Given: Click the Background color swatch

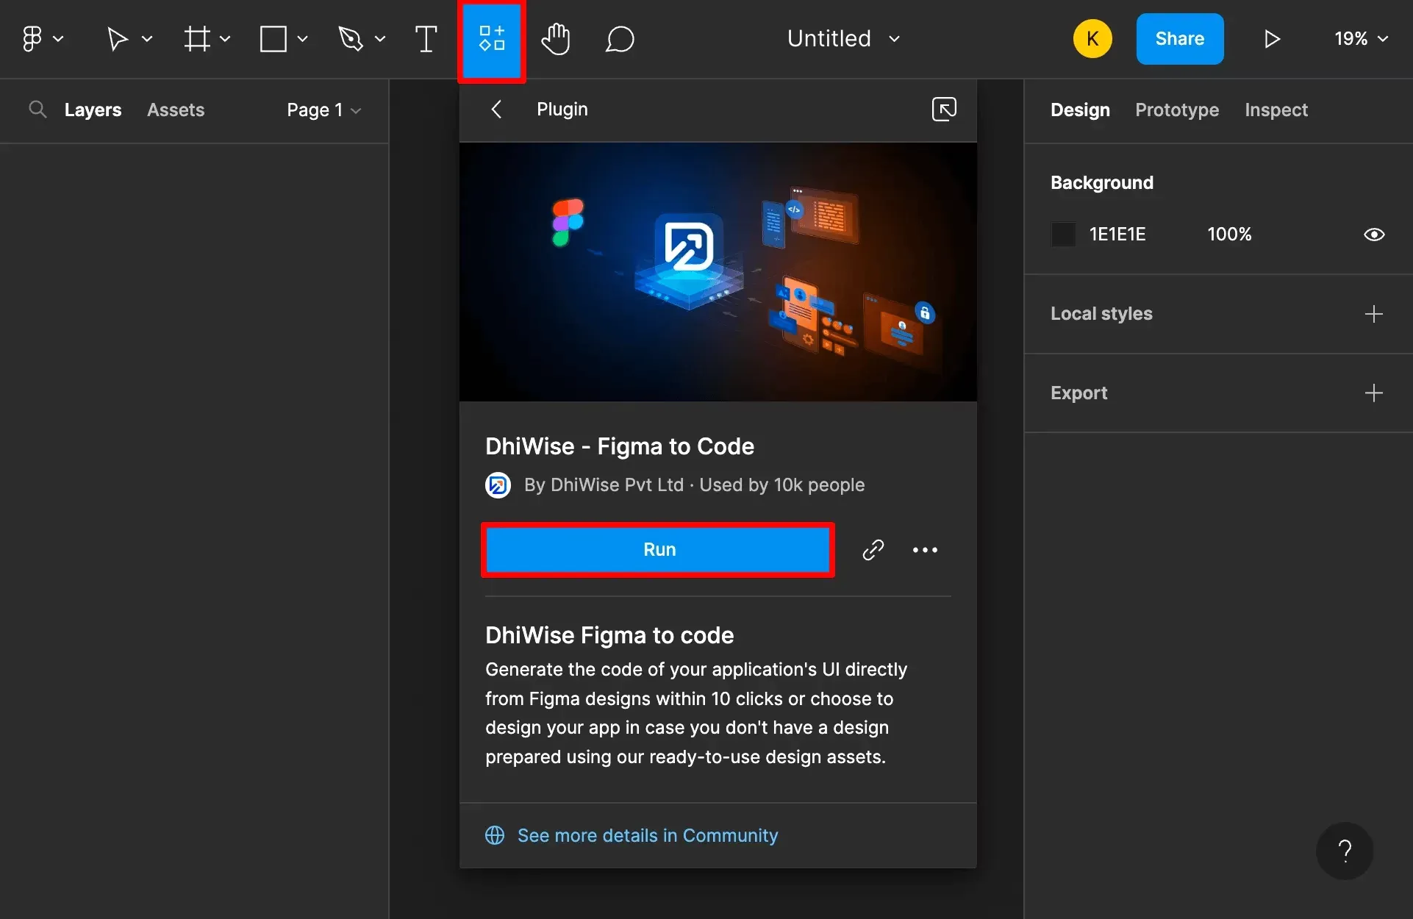Looking at the screenshot, I should [1063, 234].
